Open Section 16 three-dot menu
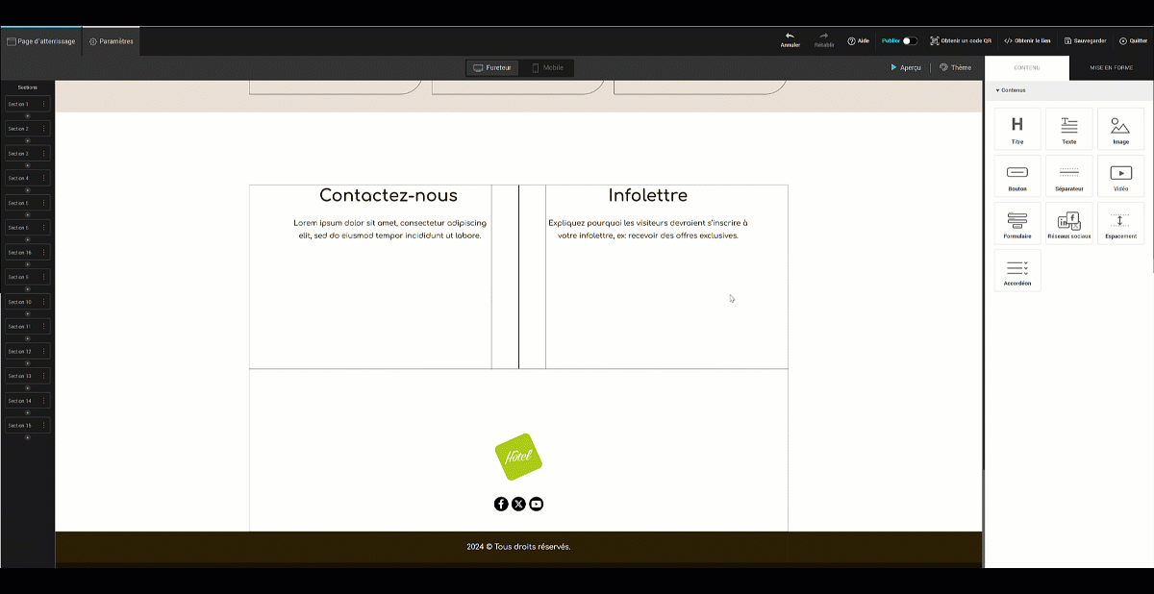Image resolution: width=1154 pixels, height=594 pixels. point(43,253)
